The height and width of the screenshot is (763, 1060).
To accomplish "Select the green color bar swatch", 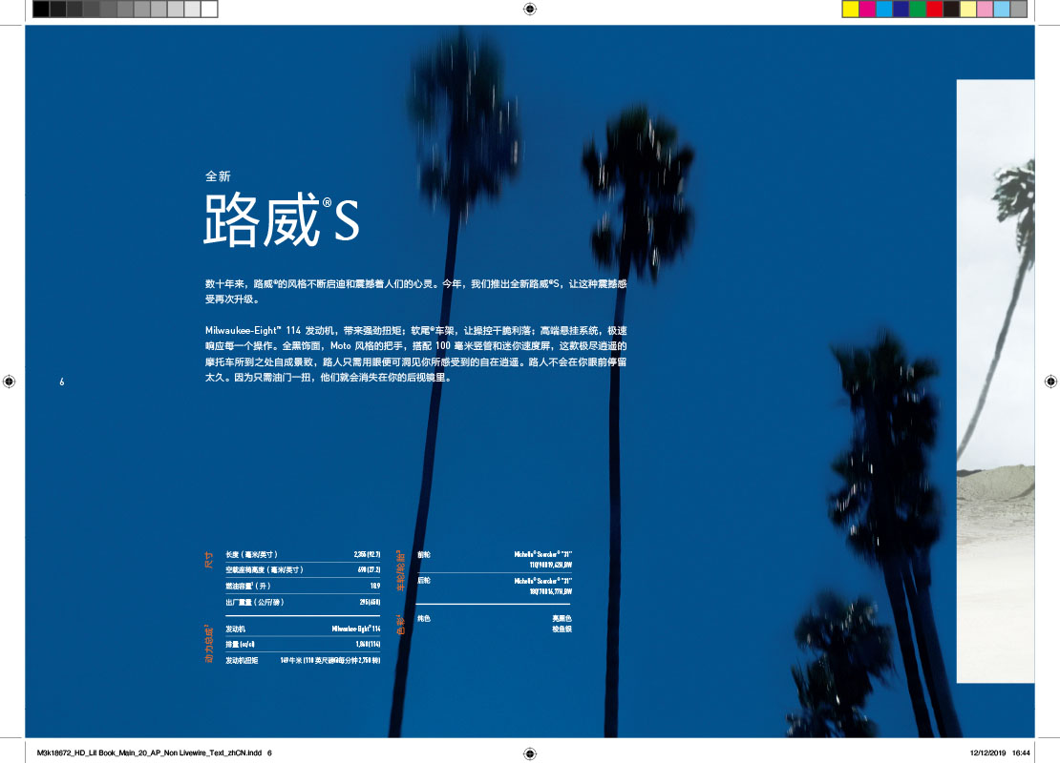I will click(x=918, y=9).
